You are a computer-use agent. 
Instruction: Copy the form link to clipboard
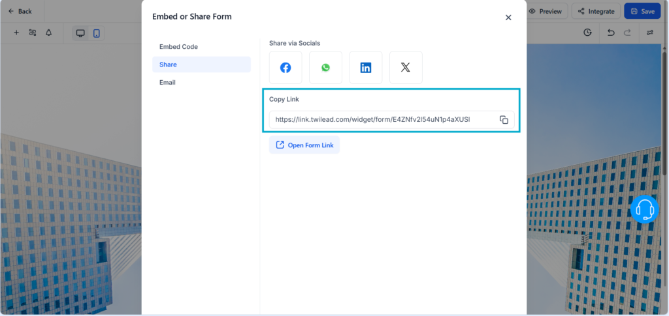click(x=504, y=120)
